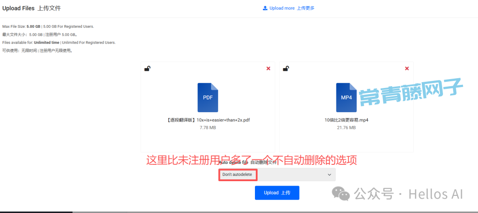
Task: Click the 10x+is+easier+than+2x.pdf file name
Action: click(208, 120)
